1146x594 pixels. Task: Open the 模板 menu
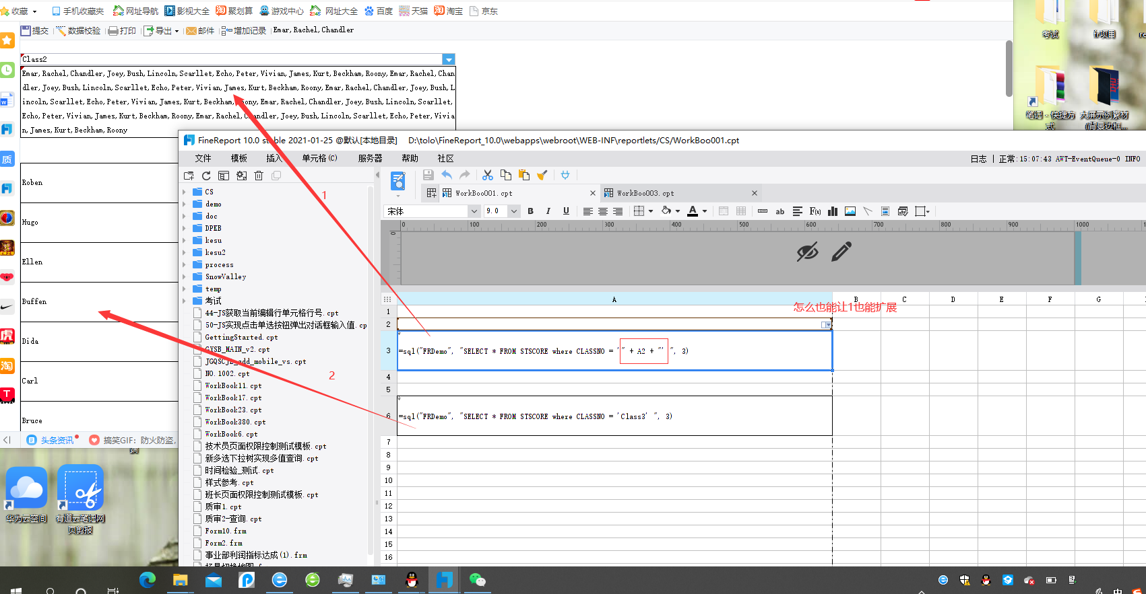click(239, 158)
